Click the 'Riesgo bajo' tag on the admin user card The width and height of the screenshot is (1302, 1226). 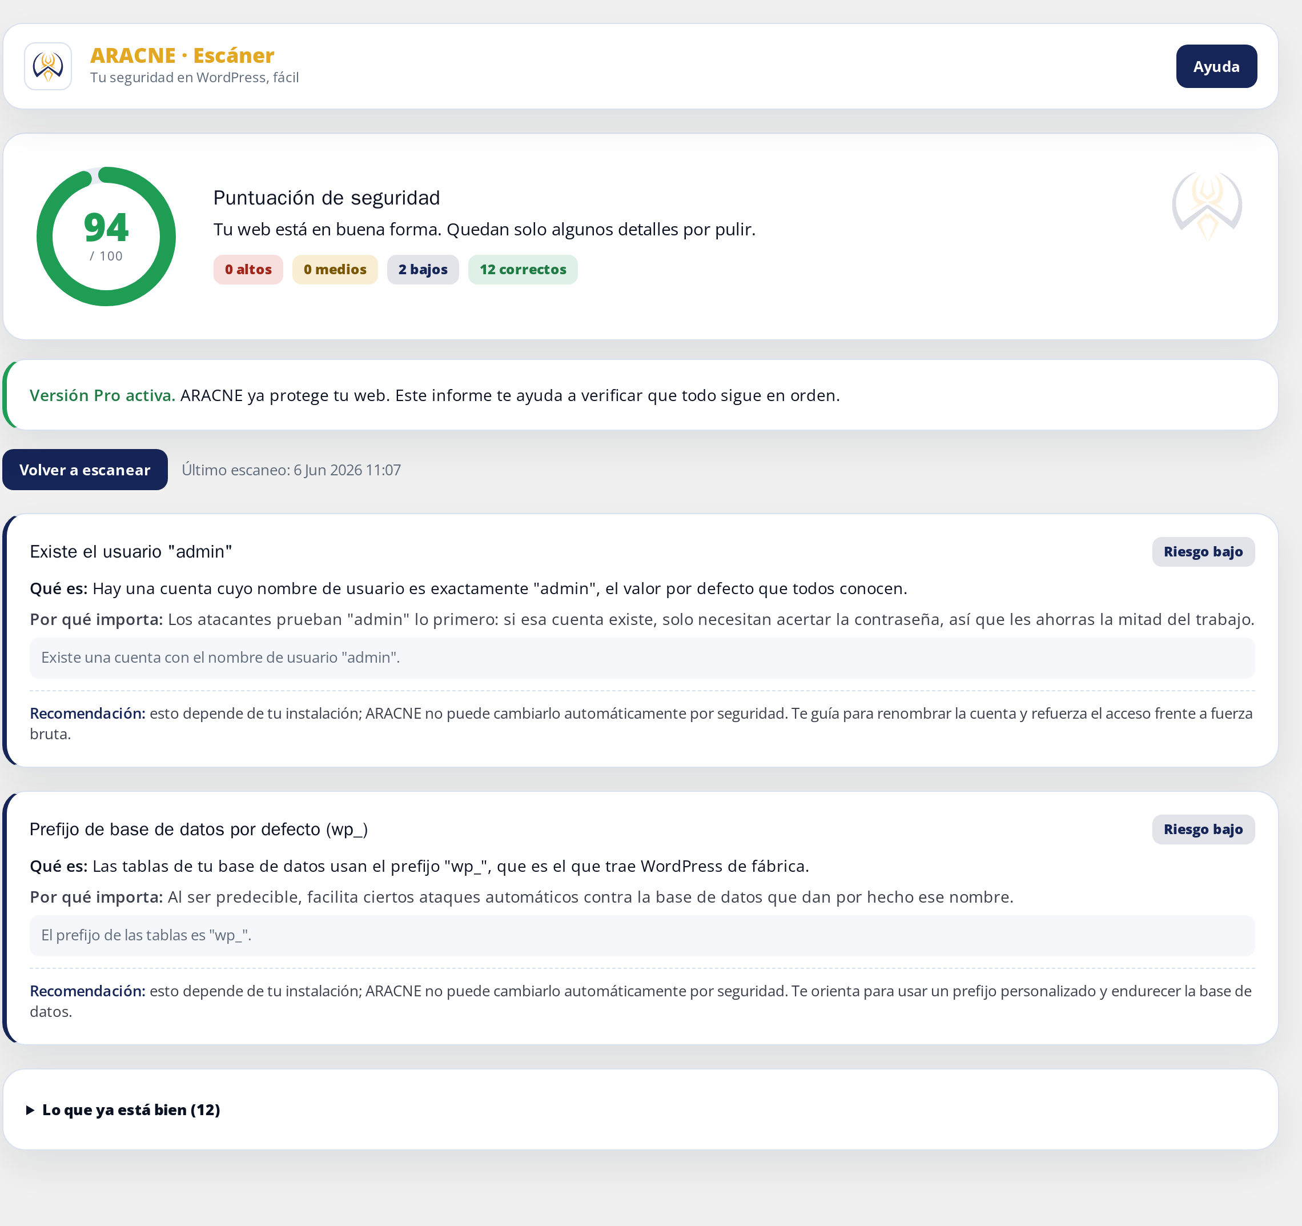(1203, 552)
